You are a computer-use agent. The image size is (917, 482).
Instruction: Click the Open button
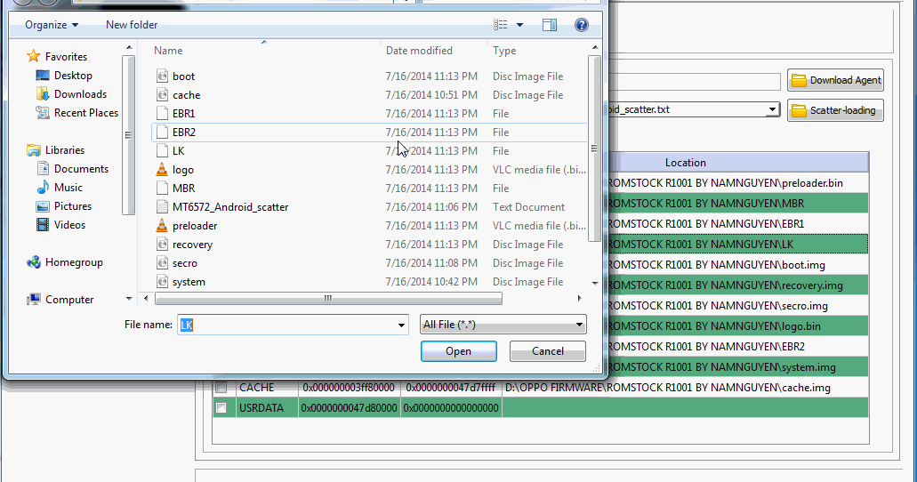459,351
